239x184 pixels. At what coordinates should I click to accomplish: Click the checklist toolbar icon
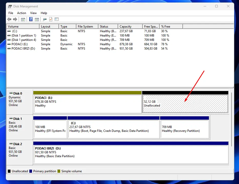pos(57,19)
